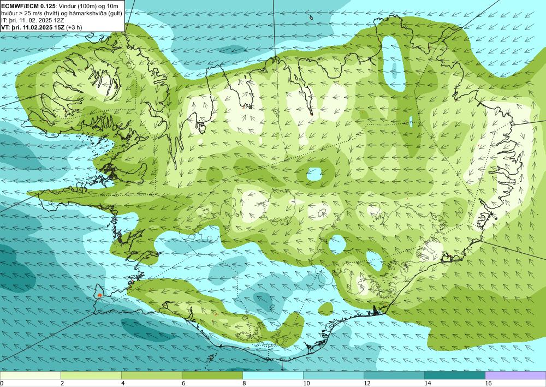
Task: Select the 4–6 m/s green legend swatch
Action: point(151,375)
